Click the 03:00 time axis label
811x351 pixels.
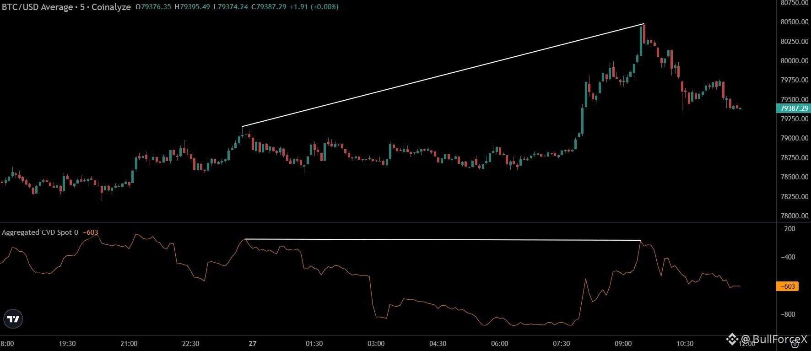click(376, 344)
